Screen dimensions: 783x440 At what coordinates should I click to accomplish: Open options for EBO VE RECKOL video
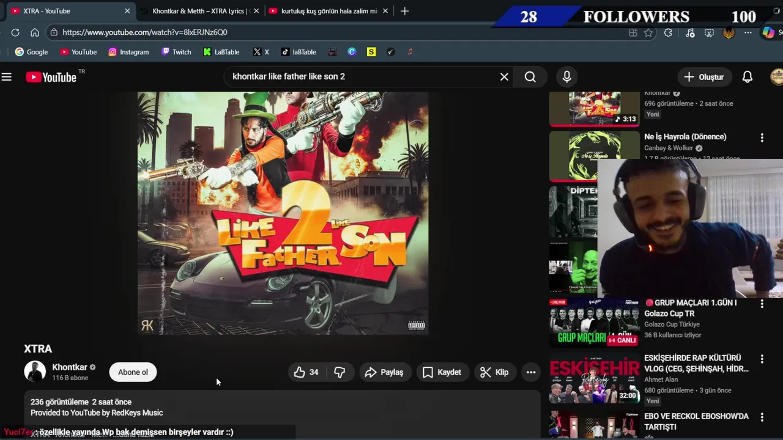tap(762, 417)
